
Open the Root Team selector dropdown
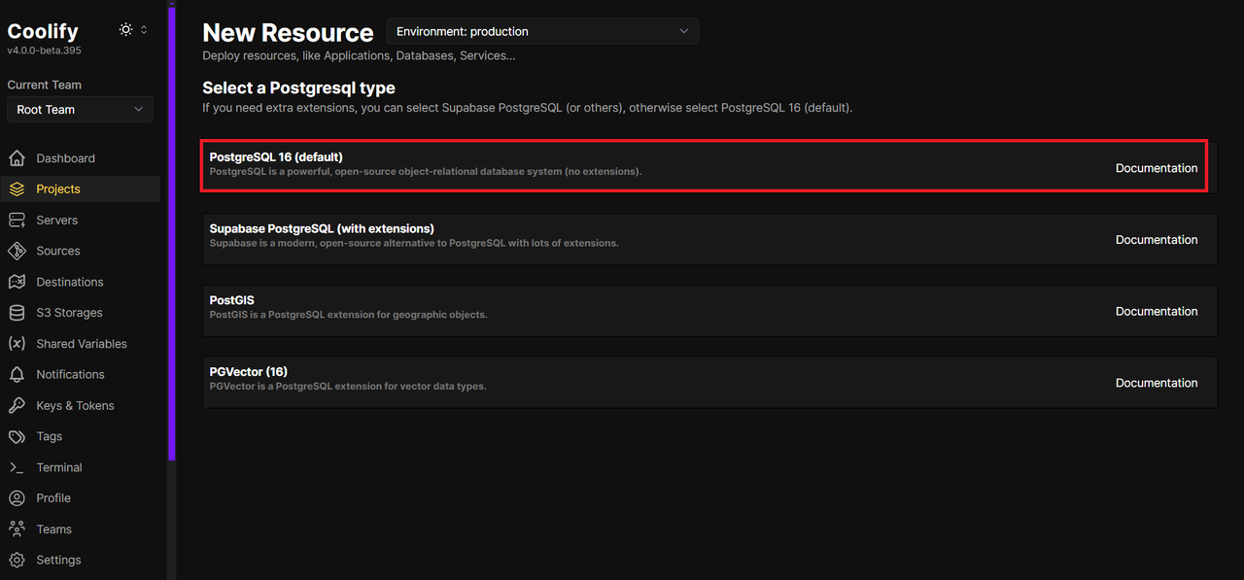click(80, 109)
